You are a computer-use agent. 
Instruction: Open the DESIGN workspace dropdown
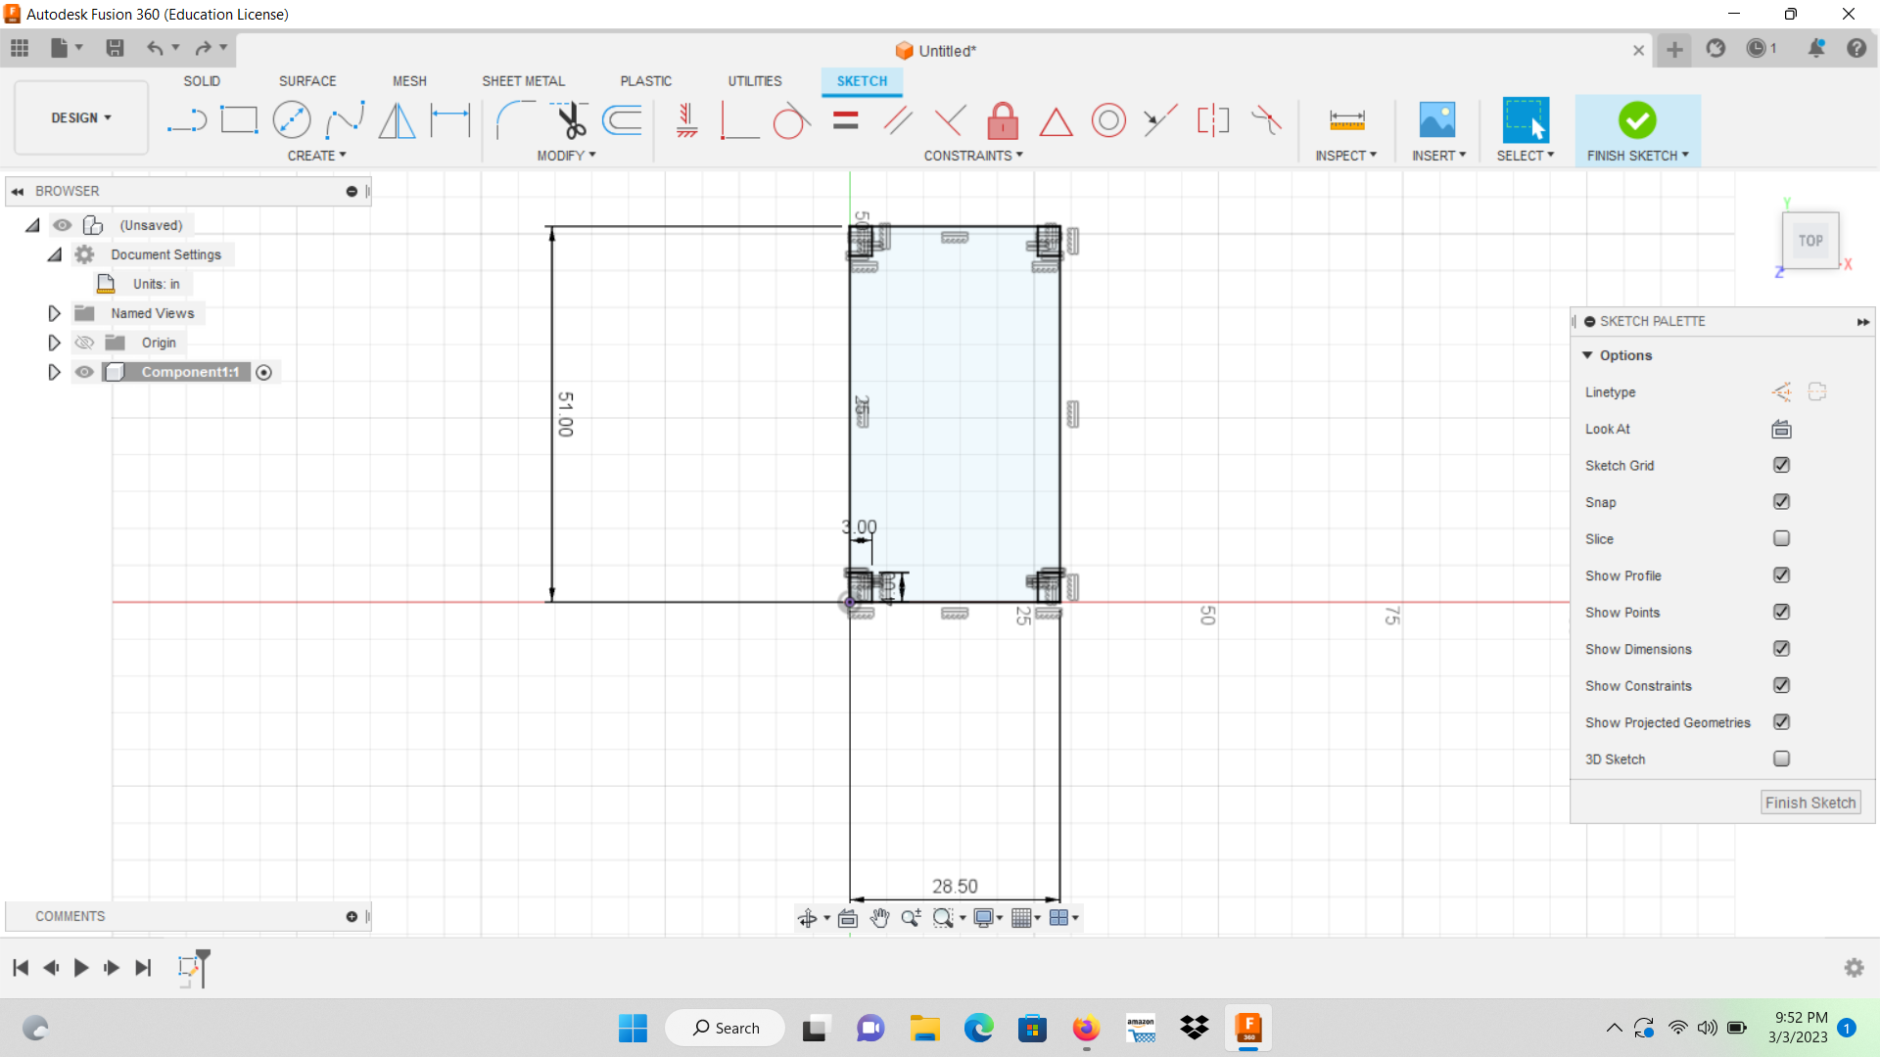pos(80,117)
